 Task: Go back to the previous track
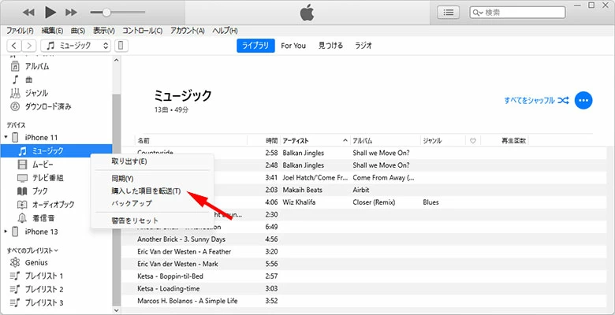tap(29, 13)
